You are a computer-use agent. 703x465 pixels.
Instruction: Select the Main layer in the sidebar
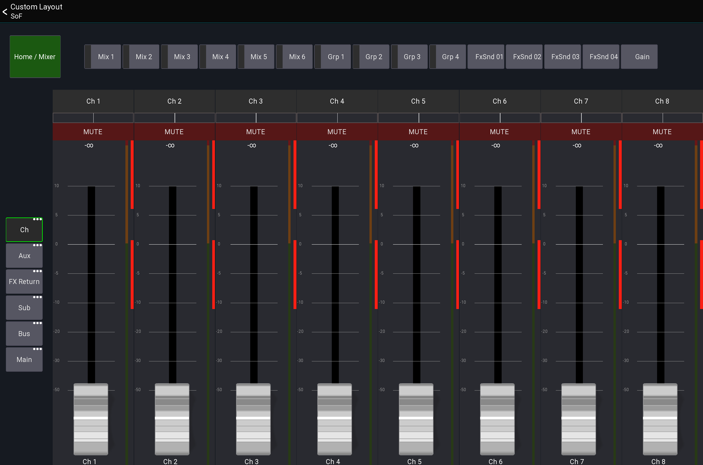[24, 359]
